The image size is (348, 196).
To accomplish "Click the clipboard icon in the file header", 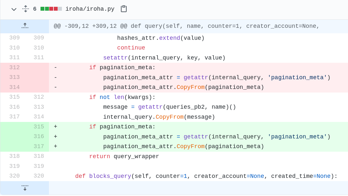I will [x=124, y=9].
